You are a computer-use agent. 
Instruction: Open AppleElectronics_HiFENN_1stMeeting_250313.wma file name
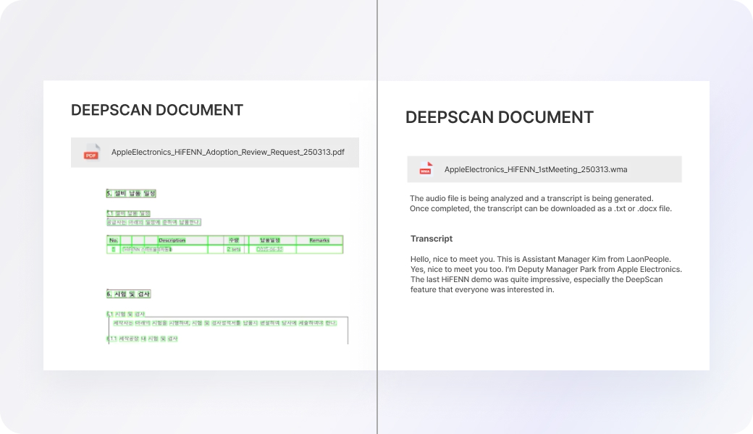coord(535,169)
